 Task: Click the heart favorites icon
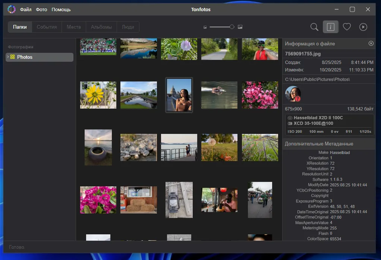(347, 27)
